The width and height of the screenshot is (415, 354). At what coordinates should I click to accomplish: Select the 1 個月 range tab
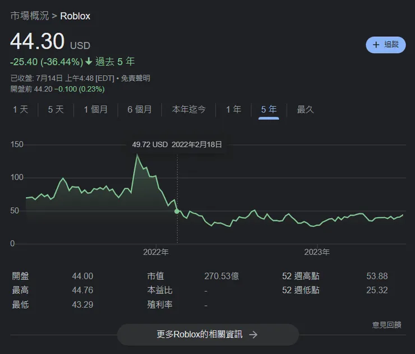click(96, 109)
